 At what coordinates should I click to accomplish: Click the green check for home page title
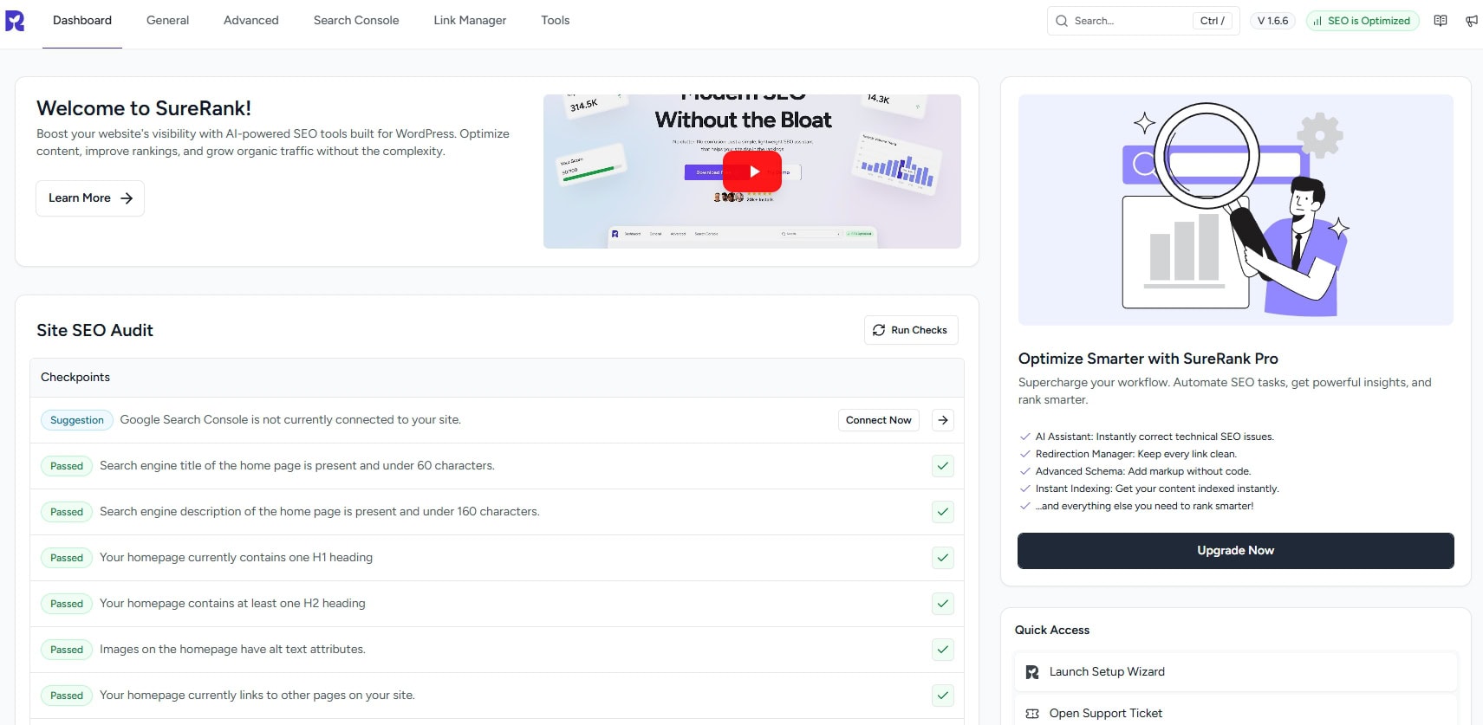(x=943, y=466)
